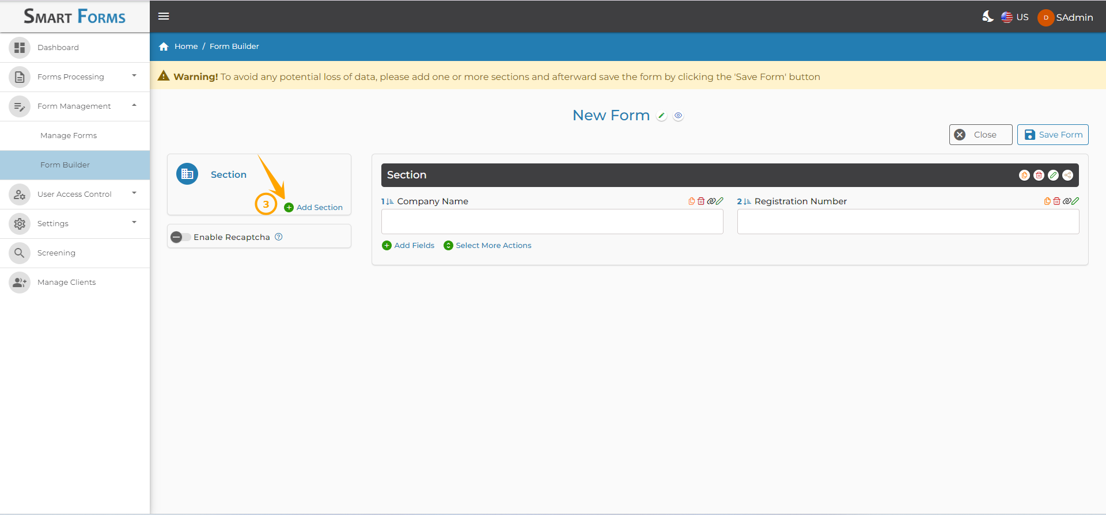Screen dimensions: 1106x515
Task: Click the Save Form button
Action: (1053, 135)
